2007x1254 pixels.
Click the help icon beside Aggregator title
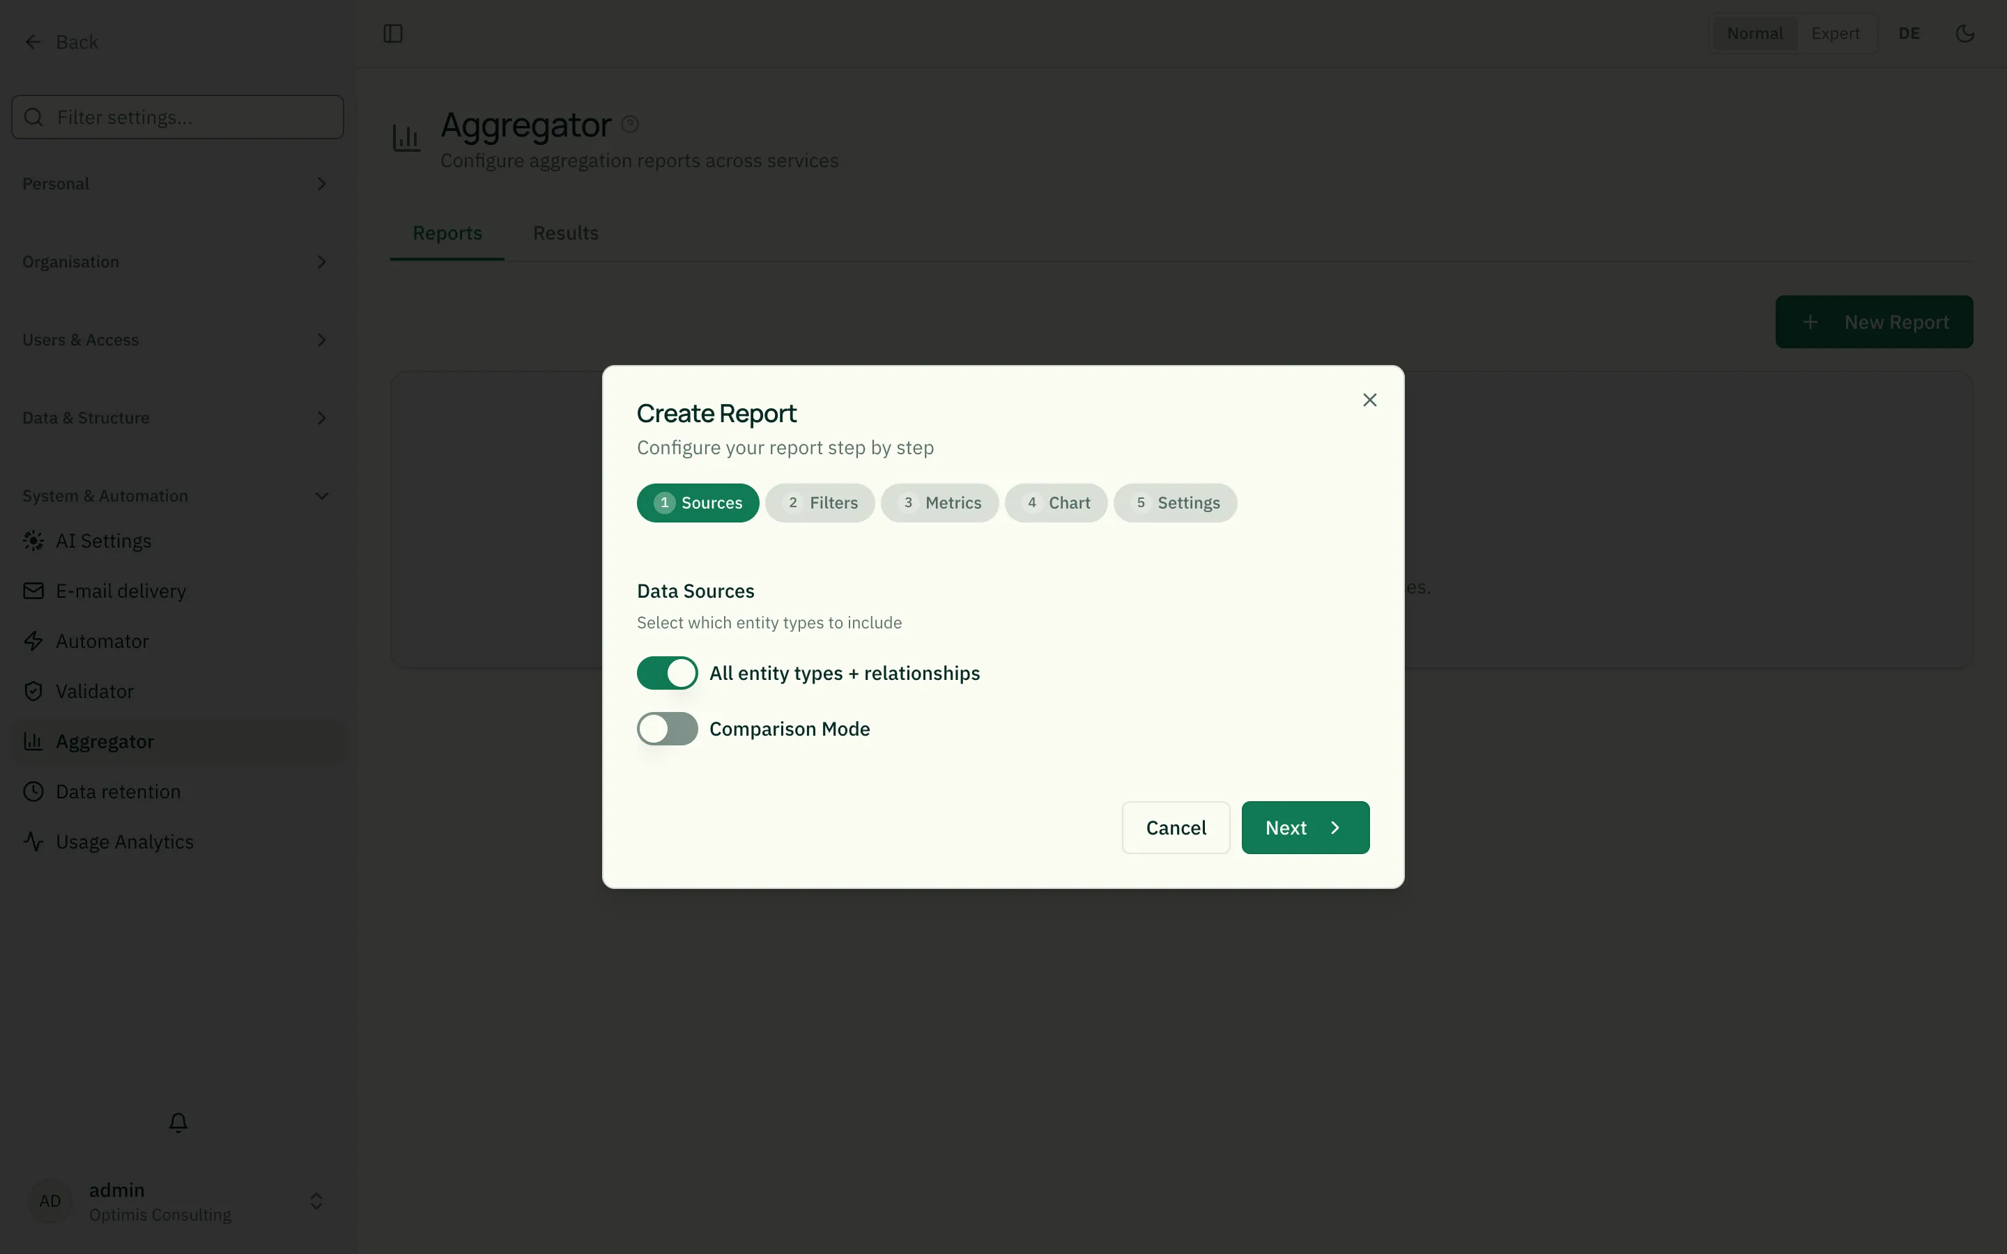pyautogui.click(x=630, y=125)
